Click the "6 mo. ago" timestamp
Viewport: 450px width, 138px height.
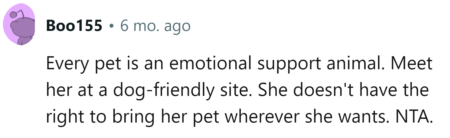point(155,26)
